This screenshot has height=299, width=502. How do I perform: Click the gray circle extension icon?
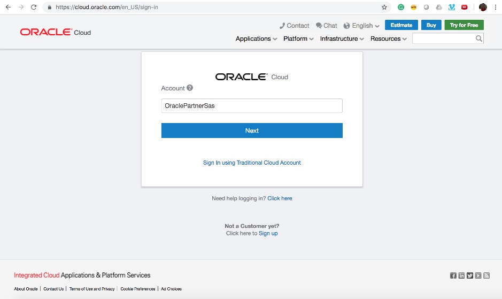coord(426,7)
